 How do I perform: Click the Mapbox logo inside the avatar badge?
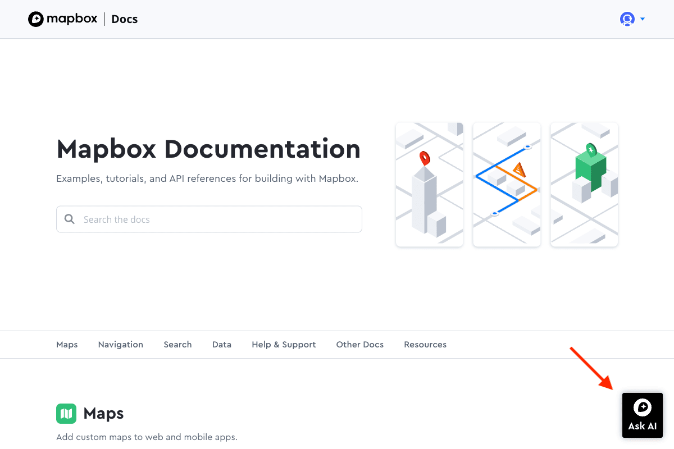[626, 19]
